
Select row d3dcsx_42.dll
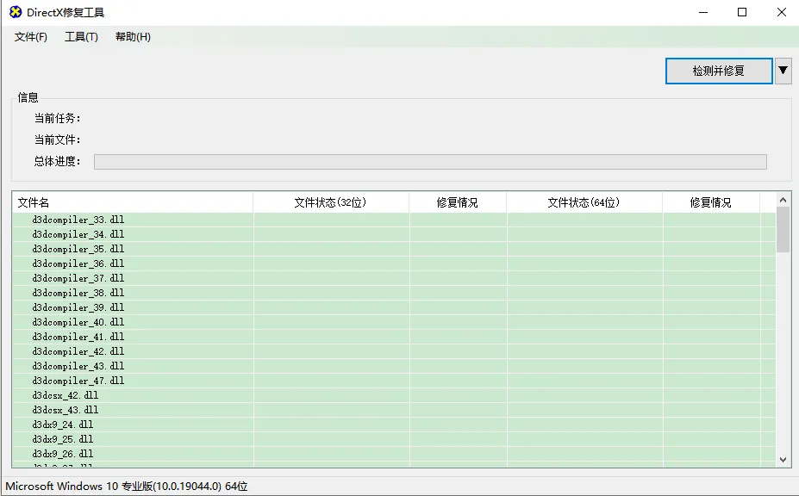(x=394, y=395)
